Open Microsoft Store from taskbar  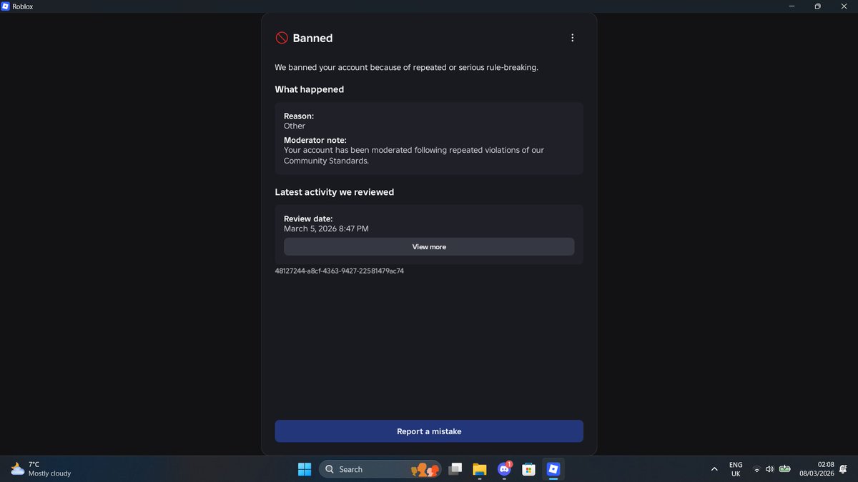coord(528,469)
